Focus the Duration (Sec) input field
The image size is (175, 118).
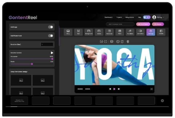pyautogui.click(x=47, y=45)
